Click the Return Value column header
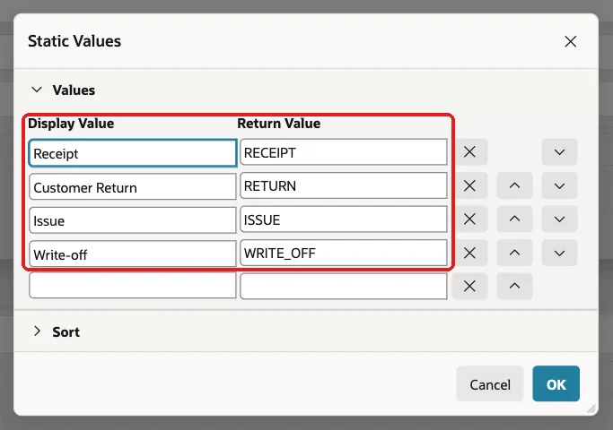Viewport: 613px width, 430px height. tap(279, 124)
